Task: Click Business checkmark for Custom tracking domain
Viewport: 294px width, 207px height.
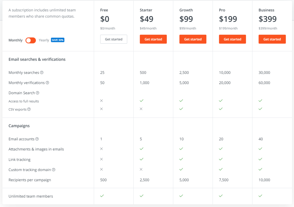Action: [260, 169]
